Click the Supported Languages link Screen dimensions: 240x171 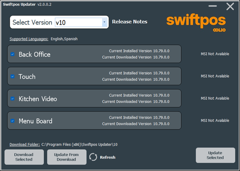(x=29, y=39)
